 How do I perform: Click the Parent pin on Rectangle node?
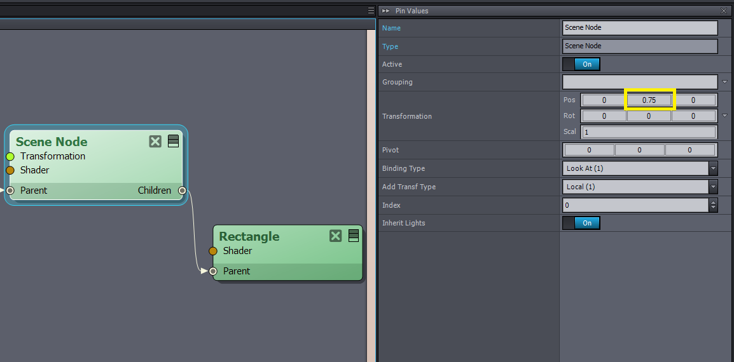[213, 271]
